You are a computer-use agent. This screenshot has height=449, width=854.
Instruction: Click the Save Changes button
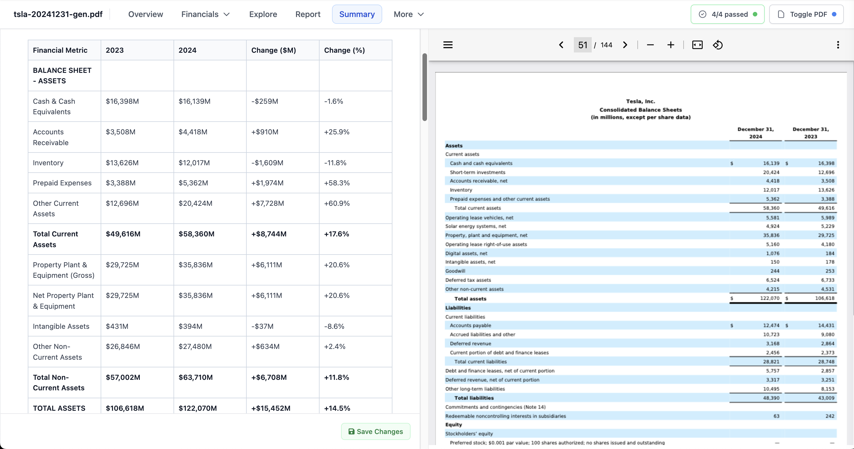(x=375, y=431)
